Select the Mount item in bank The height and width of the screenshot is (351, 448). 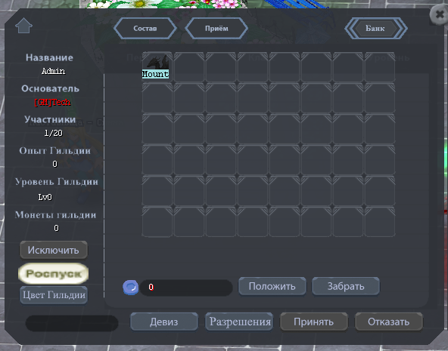157,67
